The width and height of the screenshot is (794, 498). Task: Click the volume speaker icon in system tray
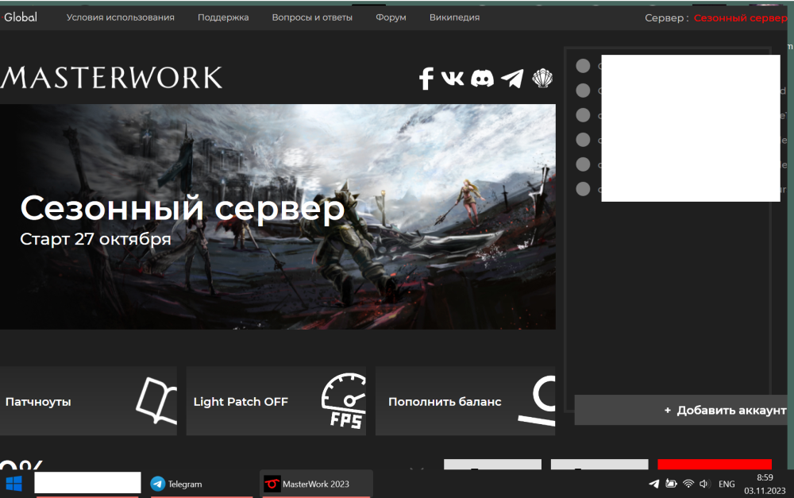(x=703, y=484)
